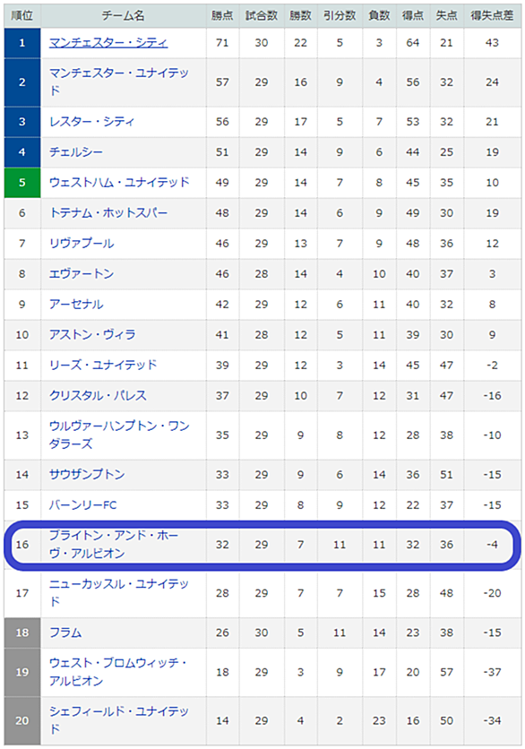The width and height of the screenshot is (525, 749).
Task: Click the ウルヴァーハンプトン・ワンダラーズ link
Action: (119, 435)
